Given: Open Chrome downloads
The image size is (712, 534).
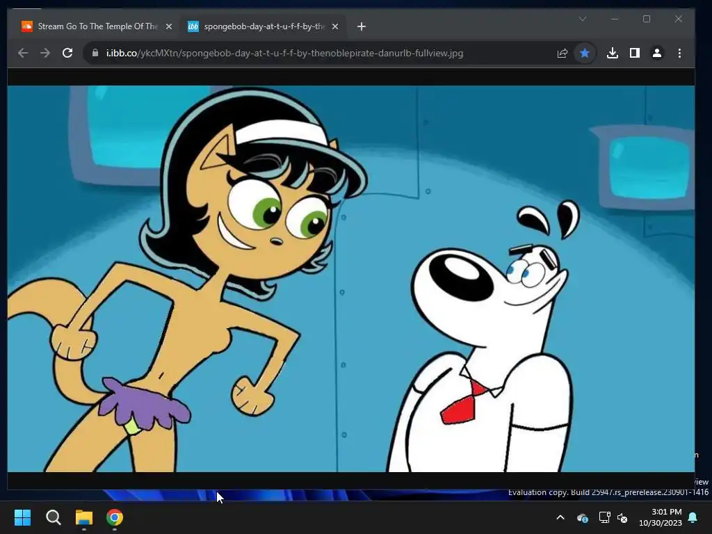Looking at the screenshot, I should click(612, 53).
